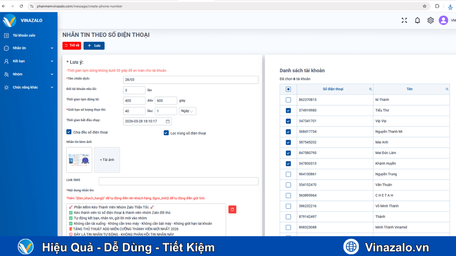The image size is (456, 256).
Task: Open the user avatar profile icon
Action: [x=443, y=20]
